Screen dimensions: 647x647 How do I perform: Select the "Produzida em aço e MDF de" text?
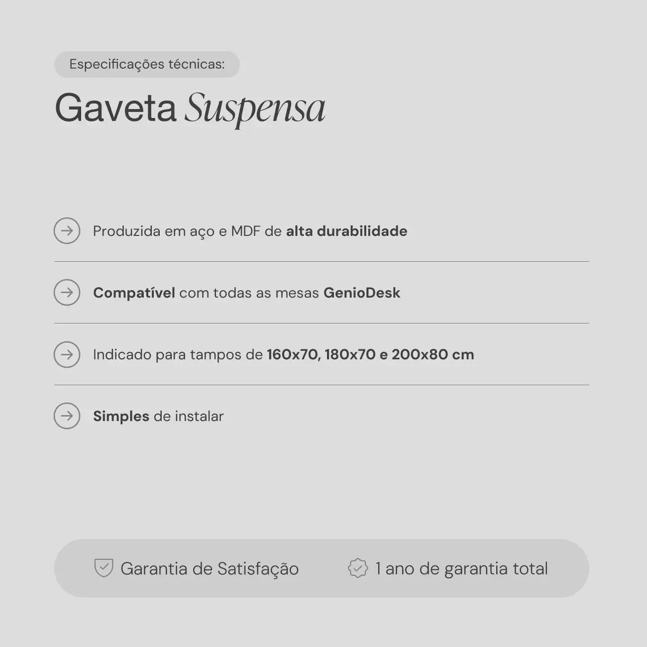tap(187, 231)
